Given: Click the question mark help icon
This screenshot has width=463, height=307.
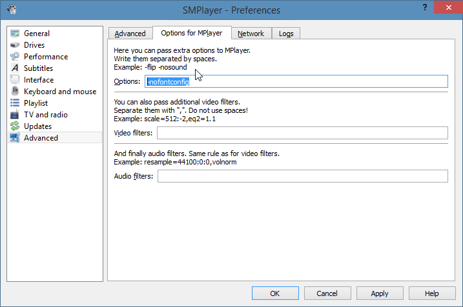Looking at the screenshot, I should pos(425,7).
